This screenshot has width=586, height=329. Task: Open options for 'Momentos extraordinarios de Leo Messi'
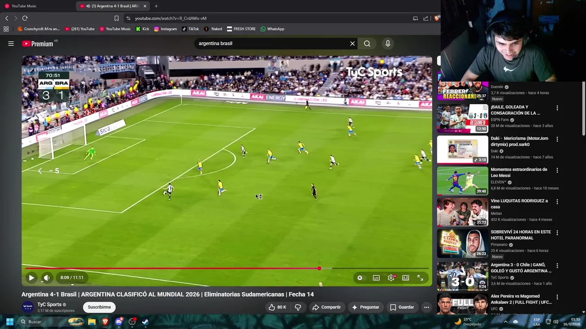tap(557, 170)
